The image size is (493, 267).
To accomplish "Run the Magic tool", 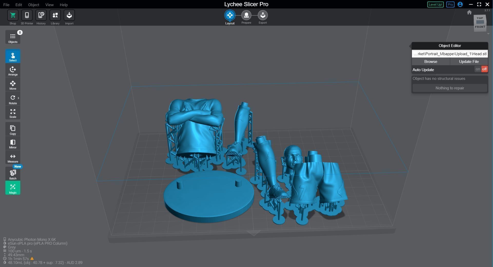I will [13, 188].
